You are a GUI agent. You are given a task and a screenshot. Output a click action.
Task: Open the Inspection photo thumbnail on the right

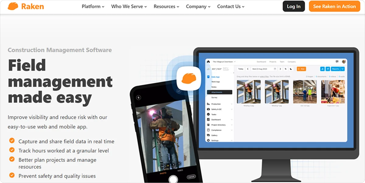click(333, 92)
